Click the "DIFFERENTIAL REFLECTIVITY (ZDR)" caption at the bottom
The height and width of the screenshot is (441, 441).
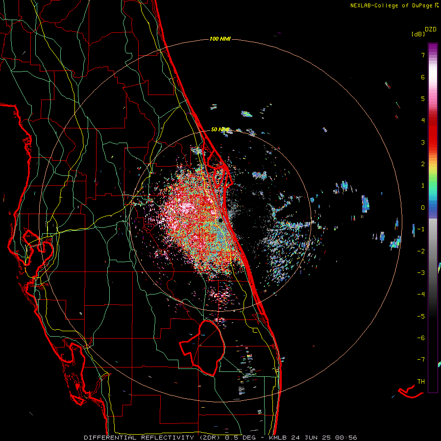[152, 438]
